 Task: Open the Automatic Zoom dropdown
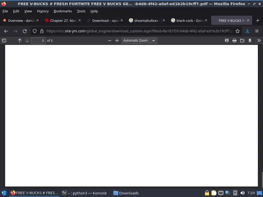pos(139,41)
